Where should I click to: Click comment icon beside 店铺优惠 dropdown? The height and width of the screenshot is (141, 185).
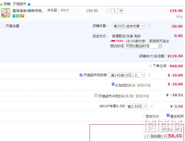point(149,26)
